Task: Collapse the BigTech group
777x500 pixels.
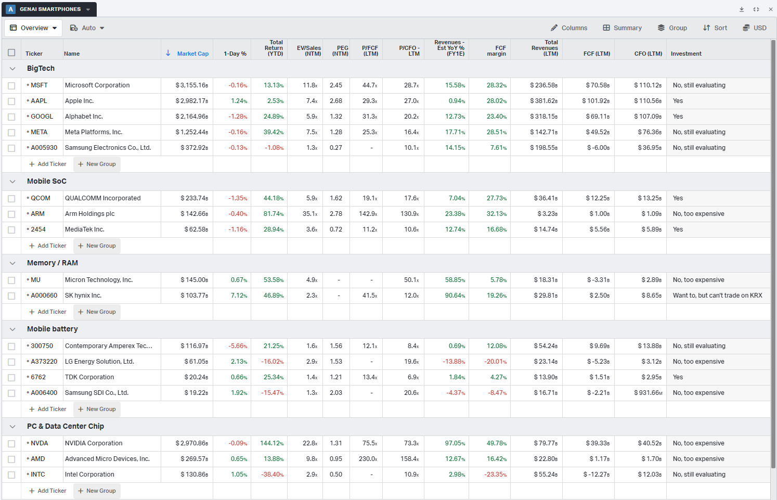Action: 12,69
